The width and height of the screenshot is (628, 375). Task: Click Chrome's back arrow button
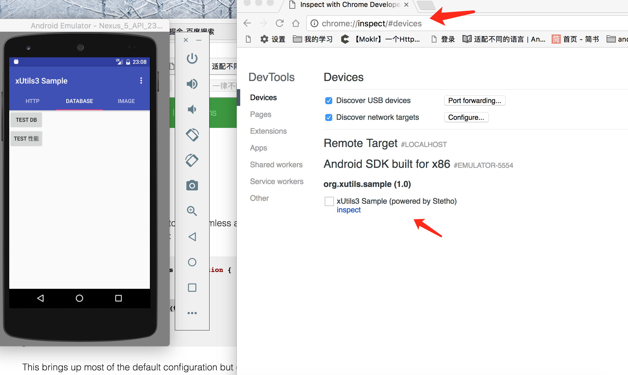[247, 23]
